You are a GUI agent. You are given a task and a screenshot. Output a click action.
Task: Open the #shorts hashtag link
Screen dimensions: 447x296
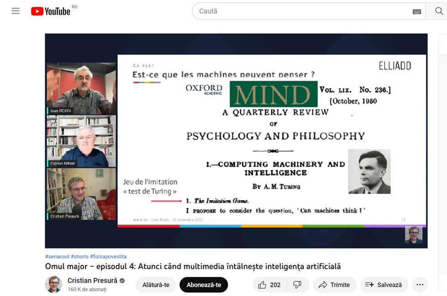click(x=80, y=256)
